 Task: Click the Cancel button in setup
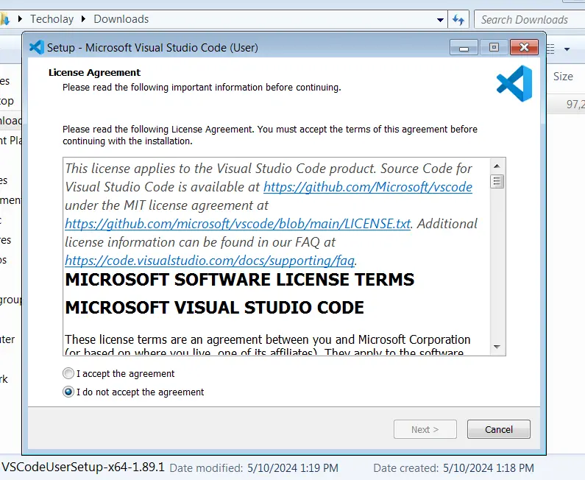coord(498,429)
